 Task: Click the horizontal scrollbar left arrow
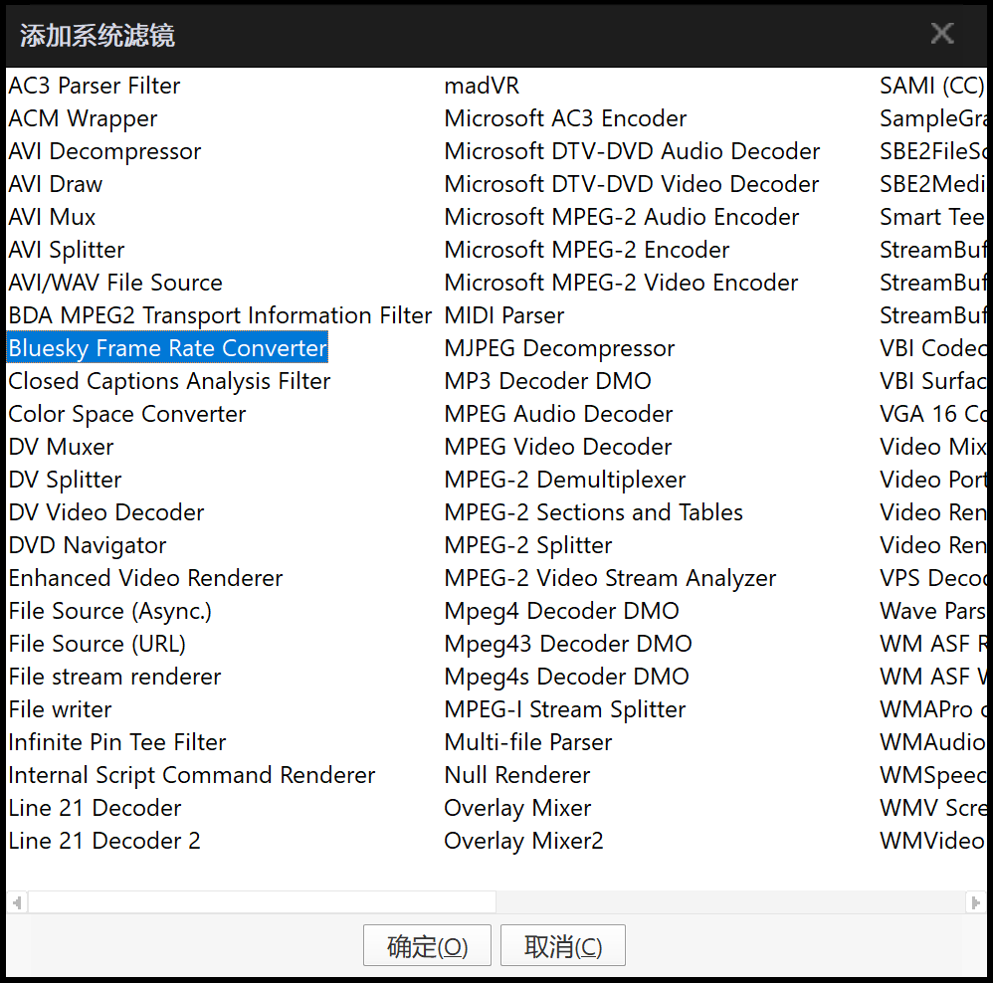tap(17, 902)
